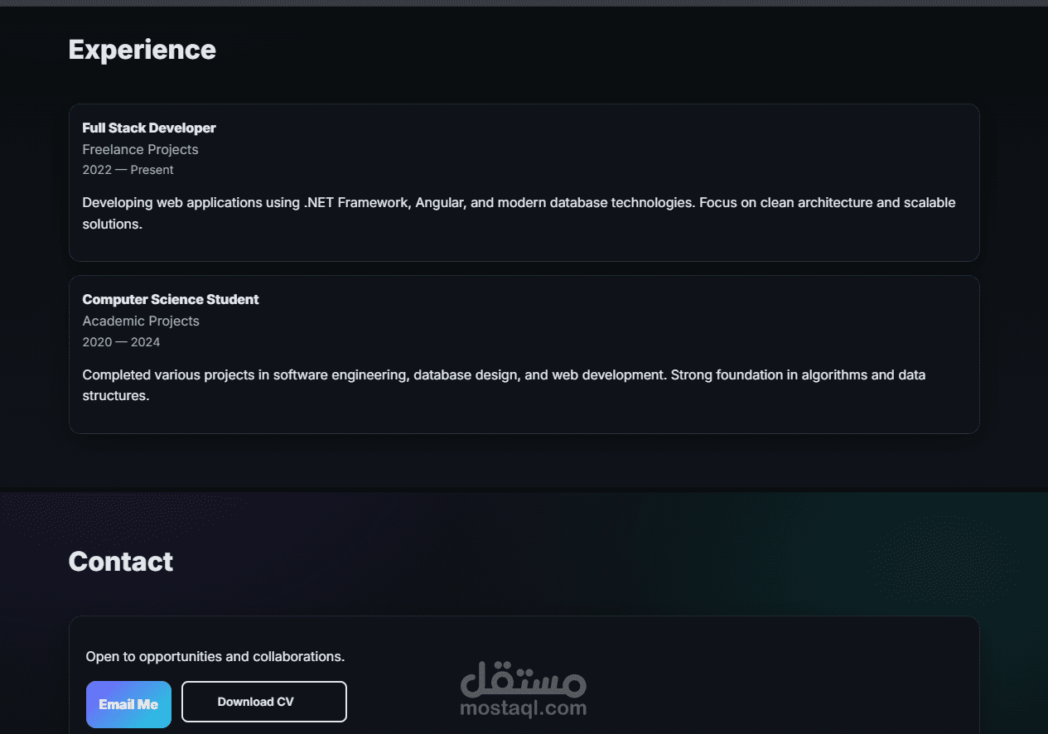This screenshot has width=1048, height=734.
Task: Click the Full Stack Developer job title
Action: click(x=149, y=128)
